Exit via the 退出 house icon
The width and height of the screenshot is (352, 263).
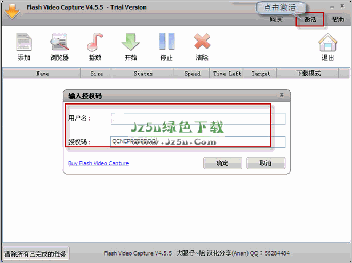pyautogui.click(x=328, y=42)
